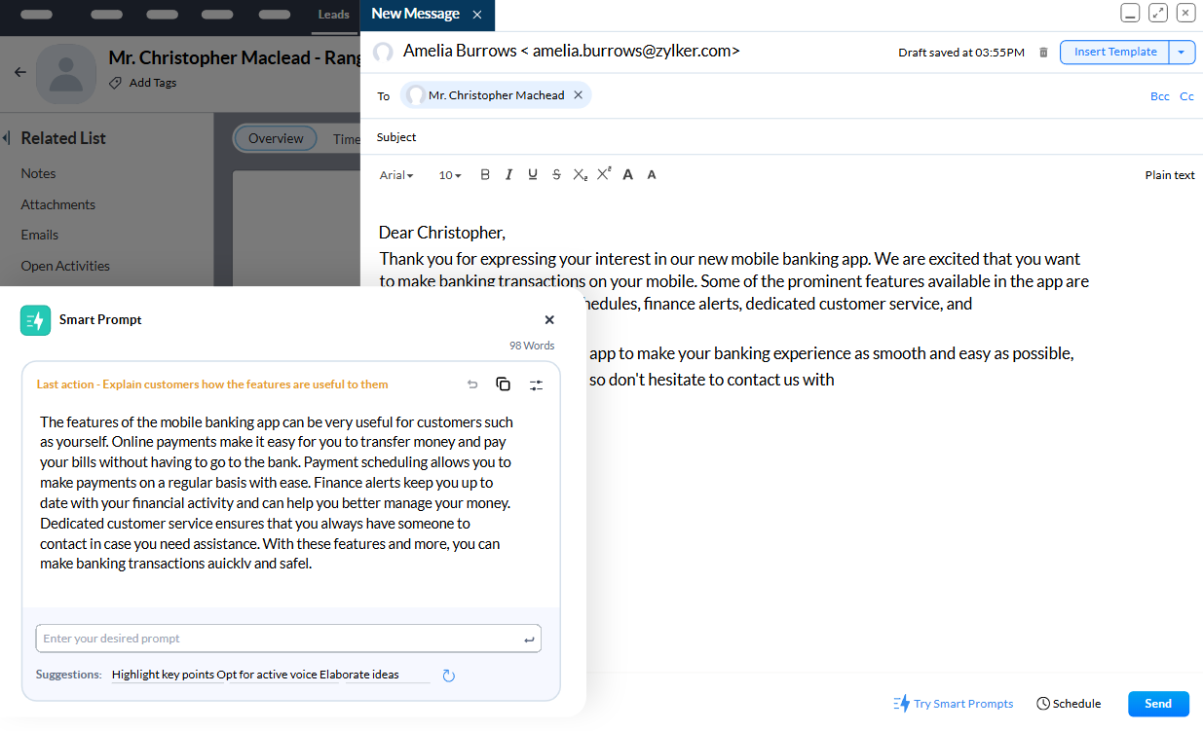The width and height of the screenshot is (1203, 731).
Task: Minimize the compose window
Action: 1130,13
